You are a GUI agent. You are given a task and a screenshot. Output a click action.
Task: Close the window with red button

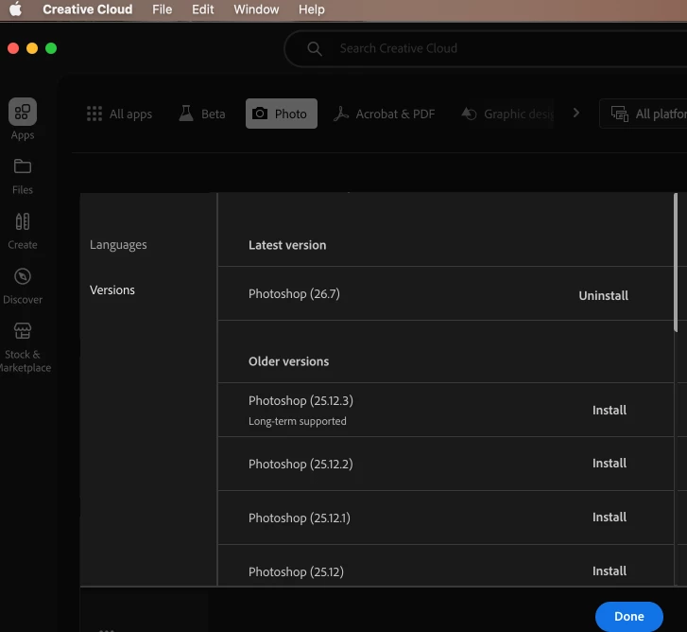[13, 48]
